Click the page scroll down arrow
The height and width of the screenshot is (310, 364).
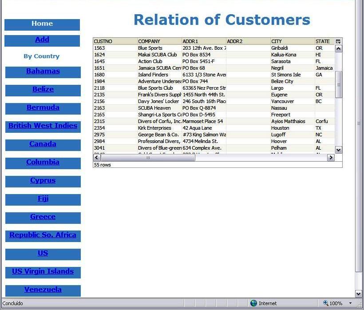359,294
